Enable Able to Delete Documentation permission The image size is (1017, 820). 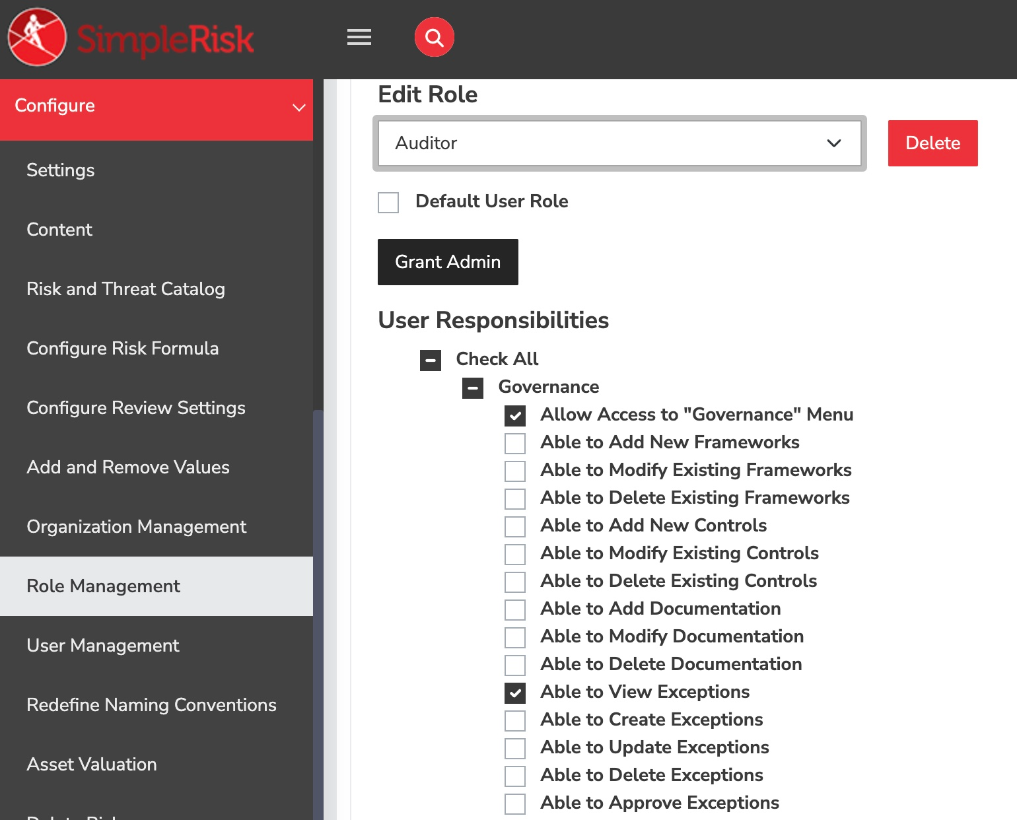514,666
